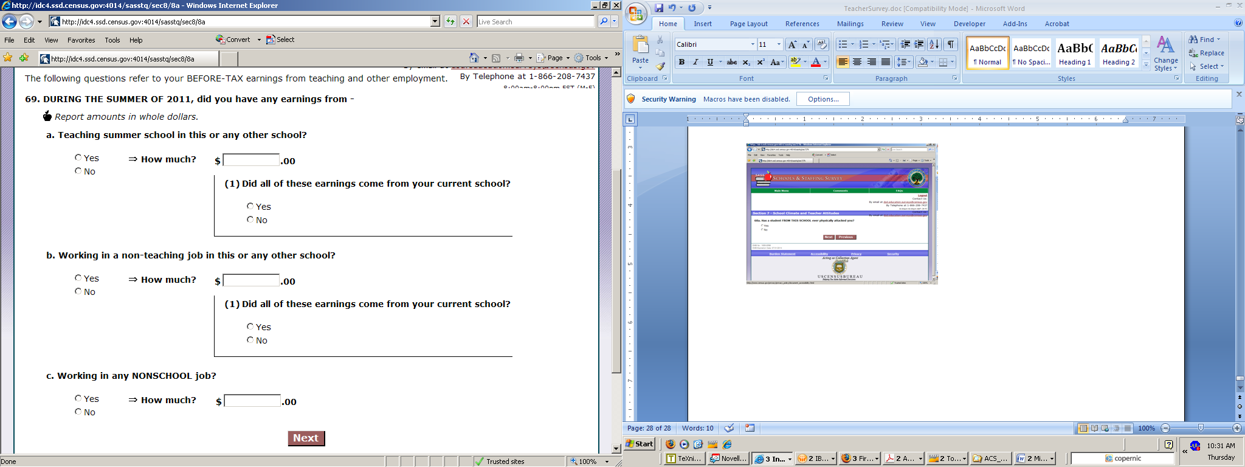Select Yes for teaching summer school
The height and width of the screenshot is (467, 1245).
coord(78,157)
